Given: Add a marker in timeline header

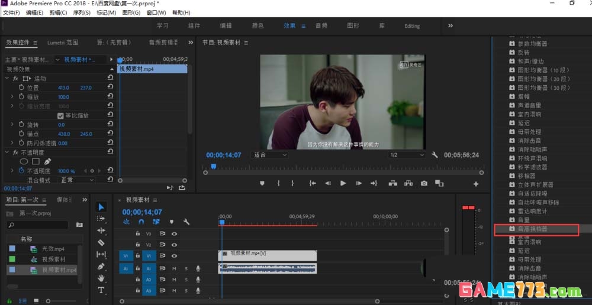Looking at the screenshot, I should 172,222.
